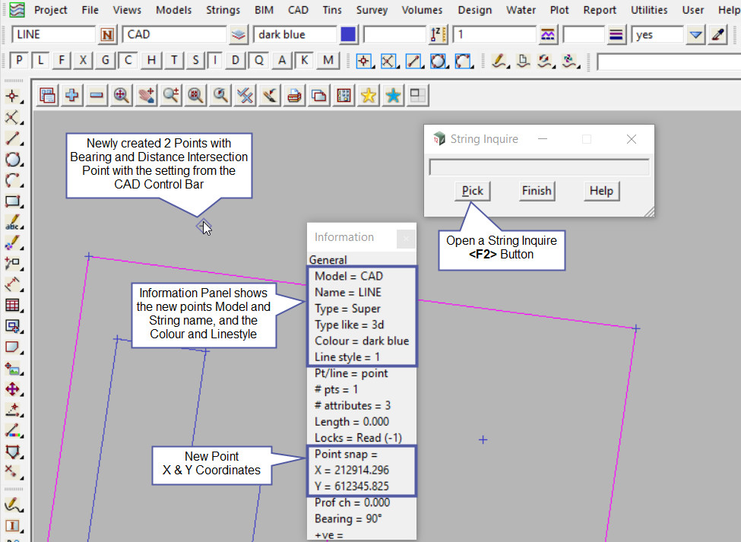The height and width of the screenshot is (542, 741).
Task: Click the print plot icon
Action: [x=294, y=96]
